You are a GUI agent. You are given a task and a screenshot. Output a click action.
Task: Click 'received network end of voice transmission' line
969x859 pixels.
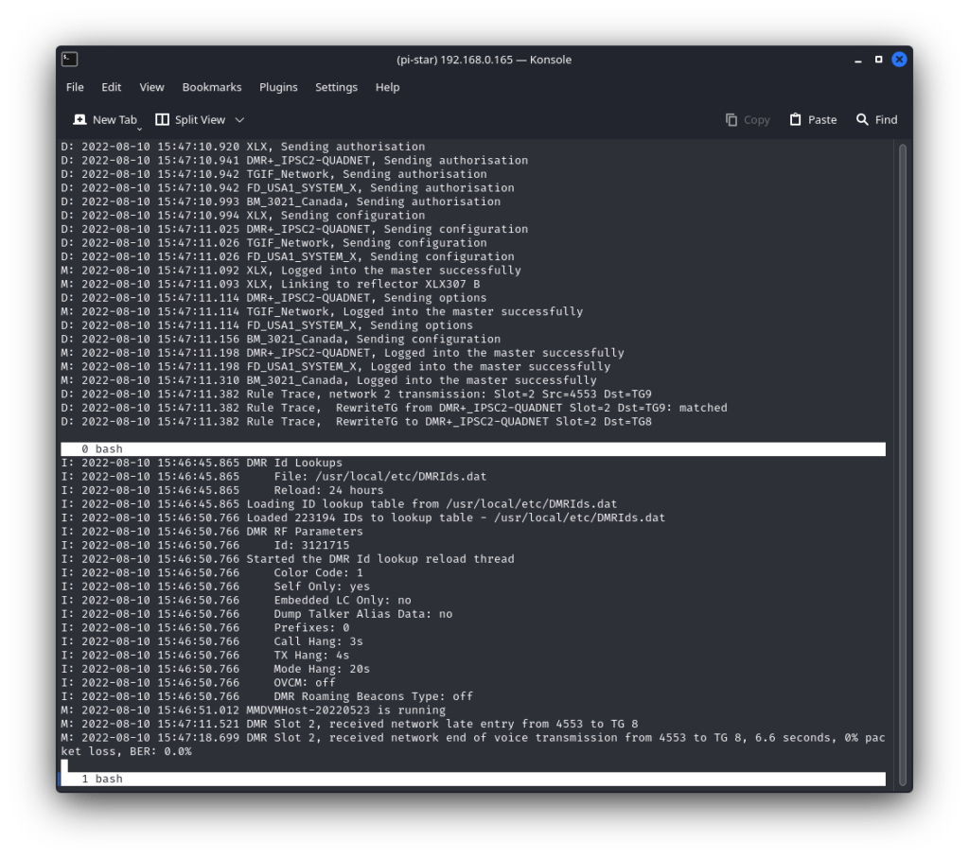(x=473, y=738)
